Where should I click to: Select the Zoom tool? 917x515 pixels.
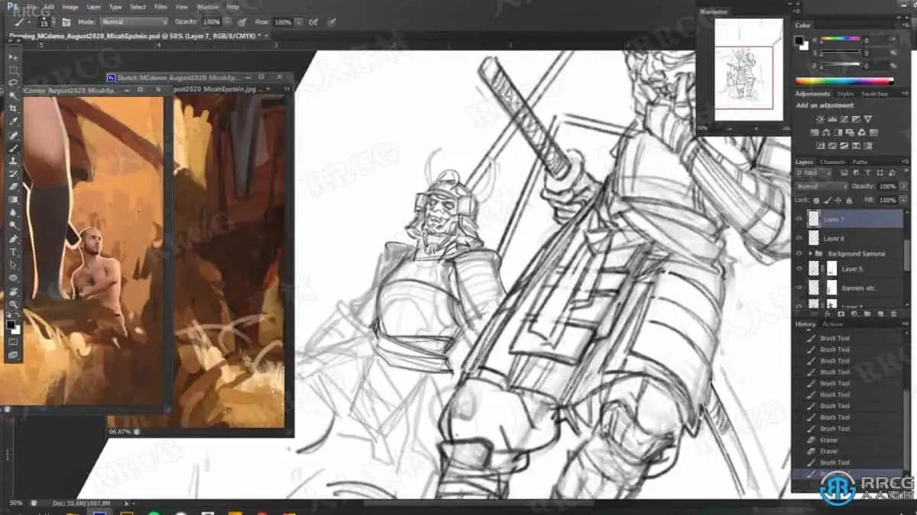click(x=14, y=304)
